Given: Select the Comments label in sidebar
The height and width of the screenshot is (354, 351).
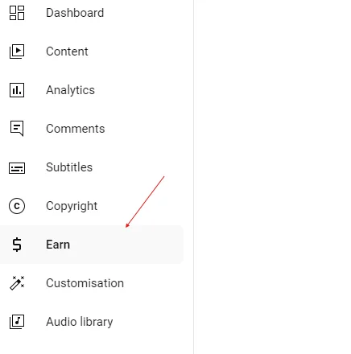Looking at the screenshot, I should (x=76, y=129).
